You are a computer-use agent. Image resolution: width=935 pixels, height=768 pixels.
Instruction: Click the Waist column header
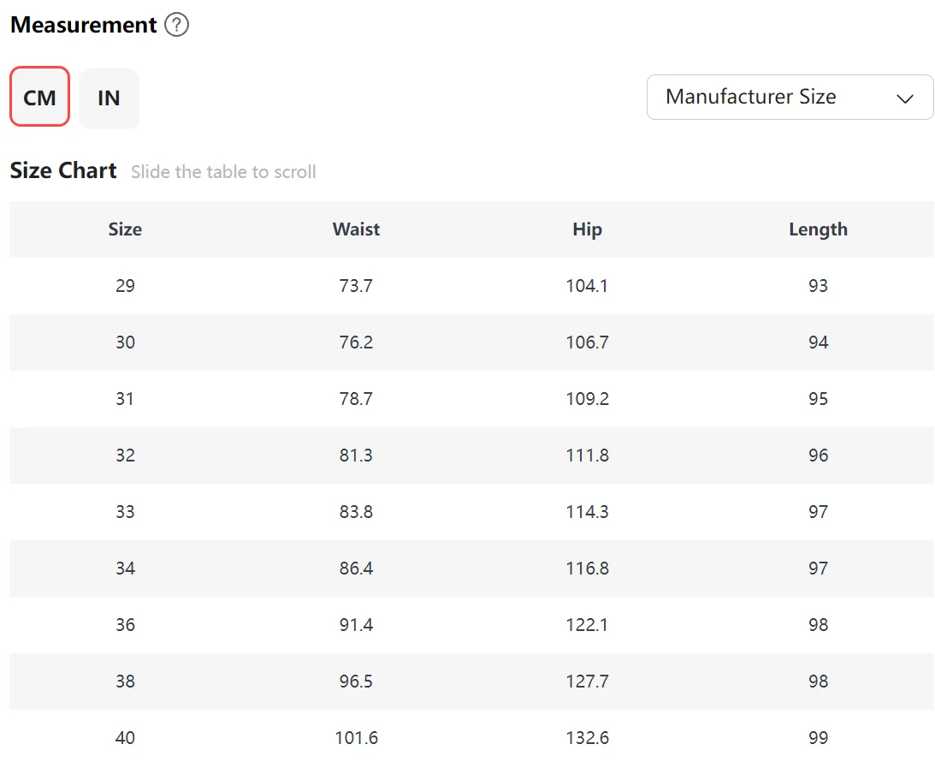click(x=356, y=229)
